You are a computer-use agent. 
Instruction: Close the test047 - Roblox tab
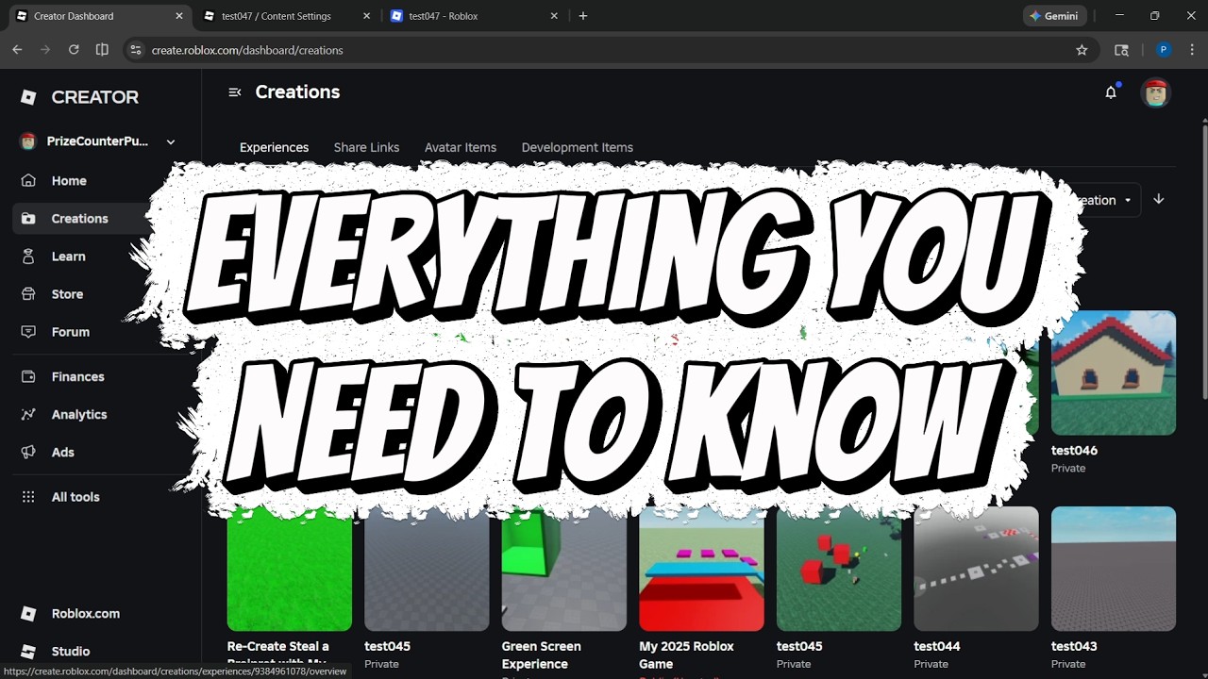pos(554,16)
